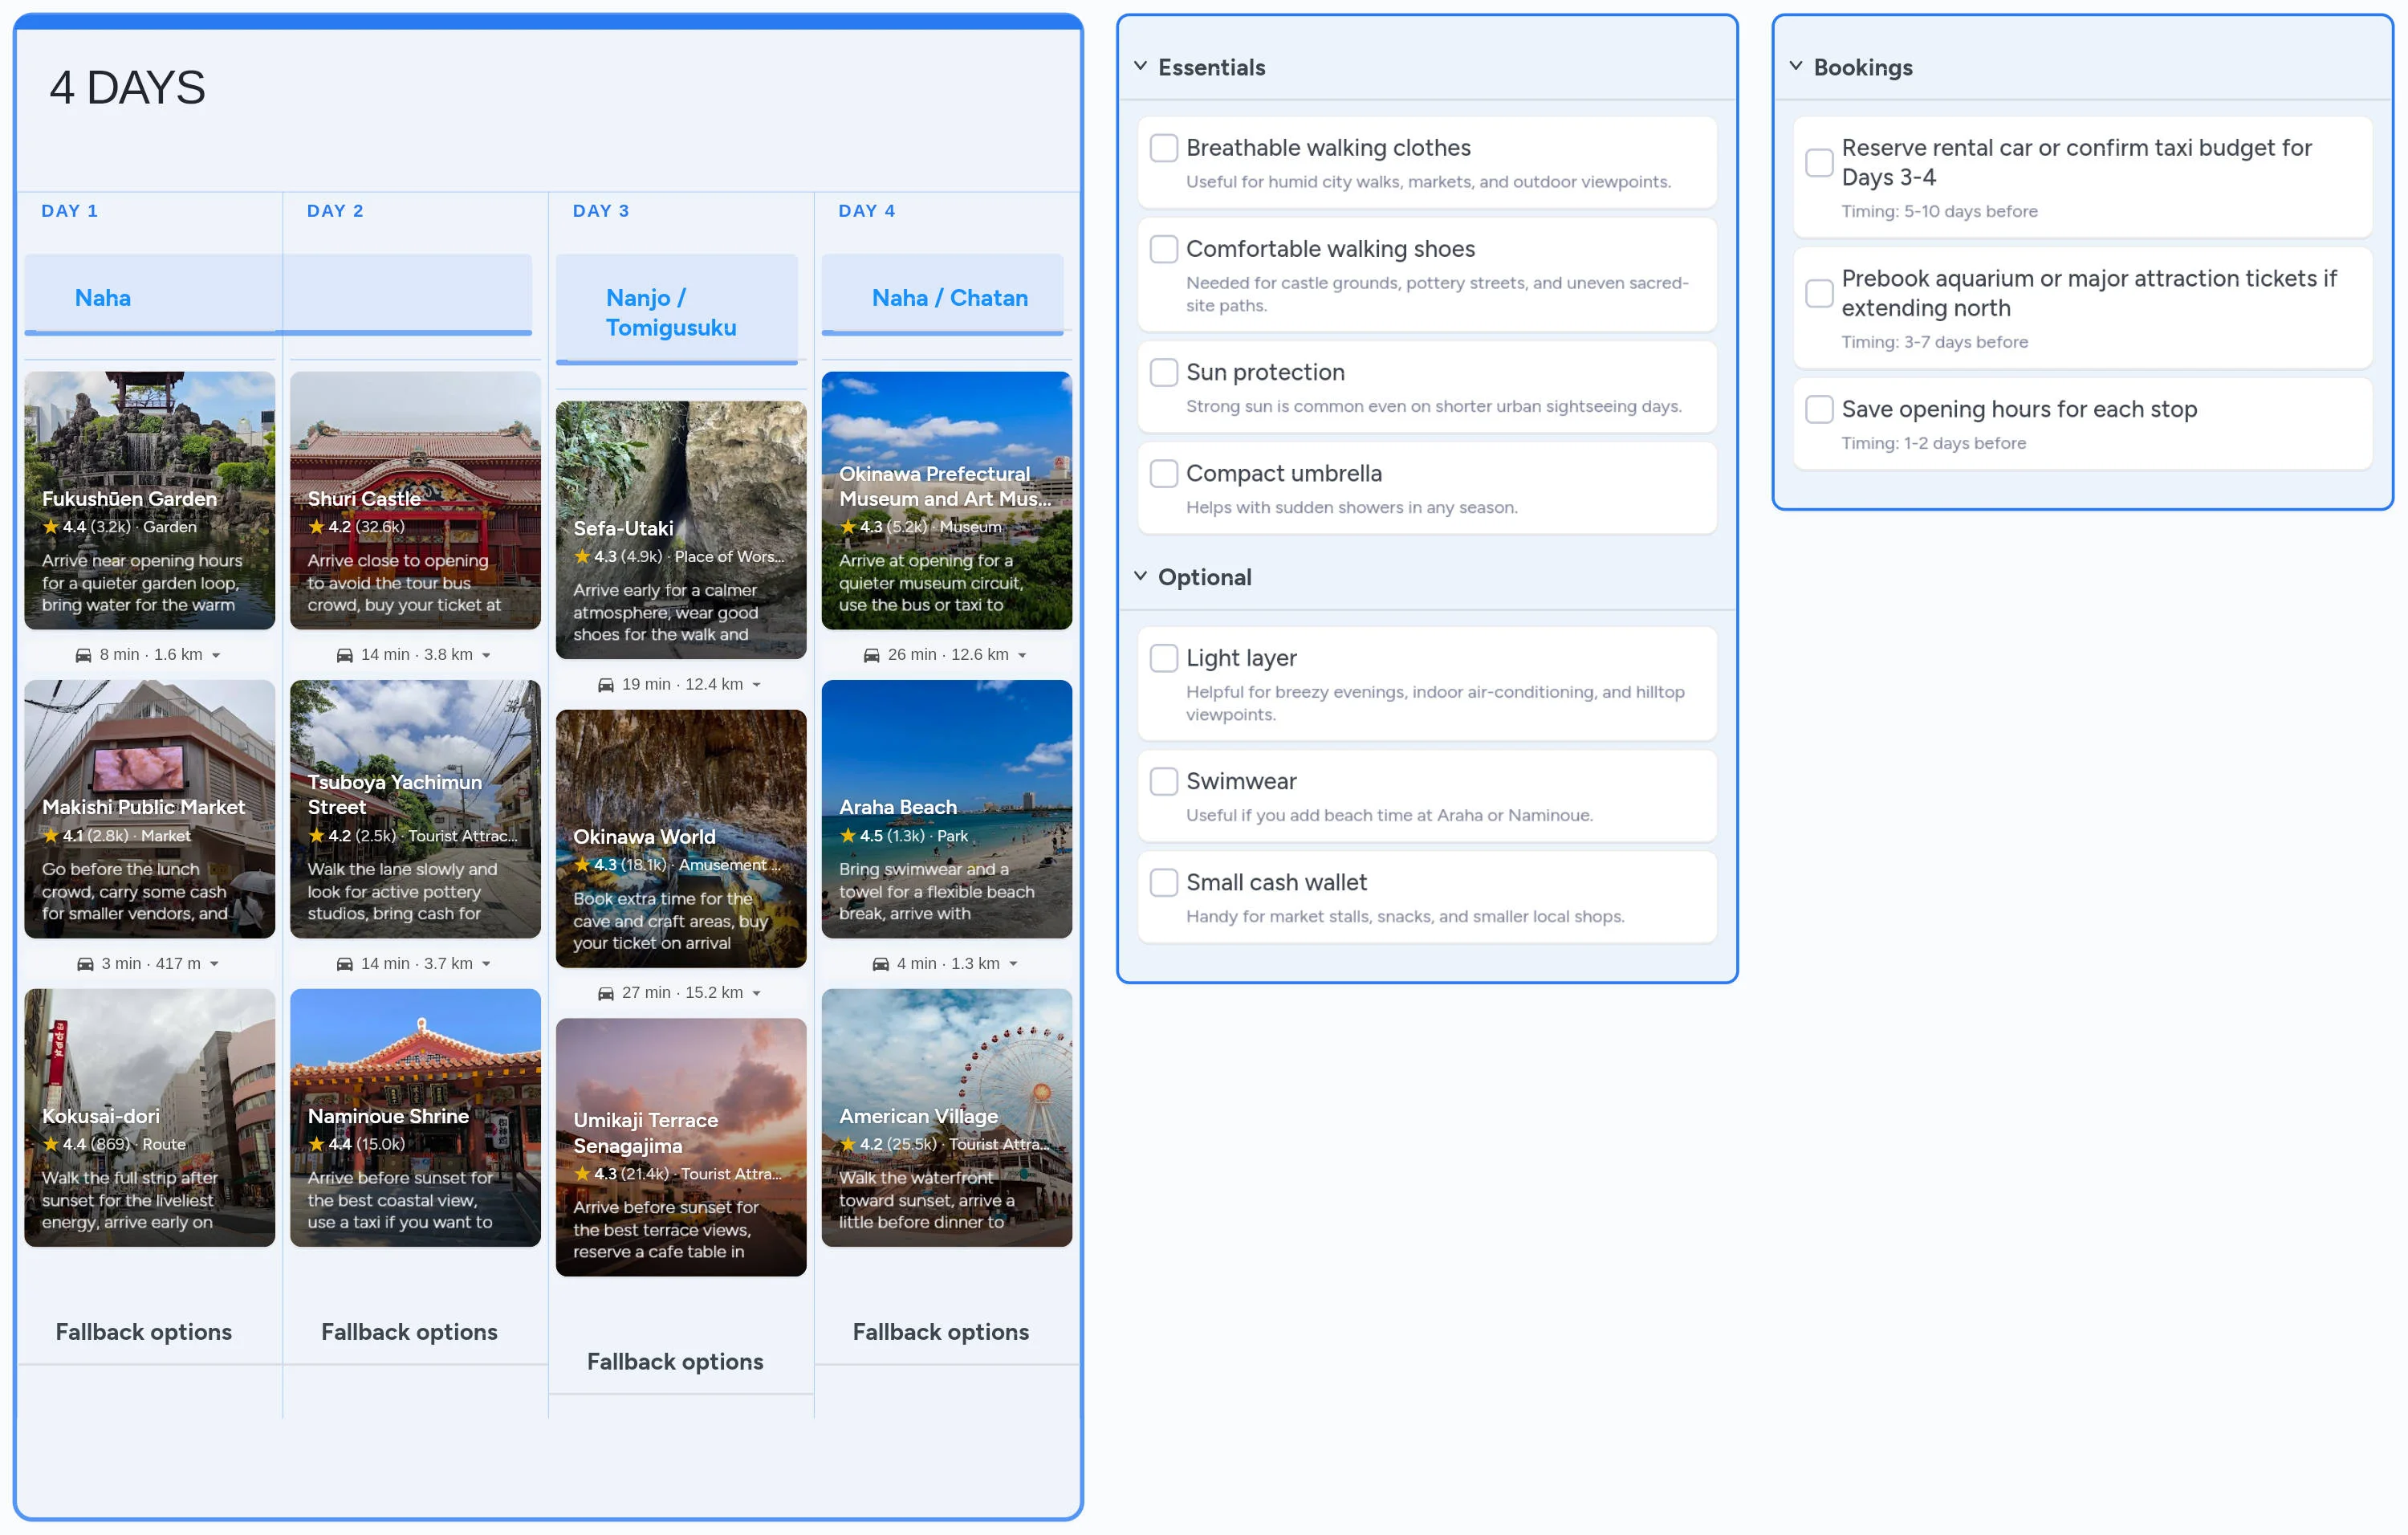Screen dimensions: 2408x1535
Task: Click car icon for 27 min 15.2 km
Action: coord(605,993)
